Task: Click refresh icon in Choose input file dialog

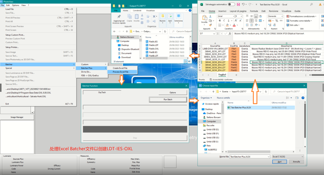Action: tap(266, 91)
